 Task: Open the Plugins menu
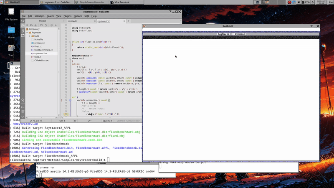67,16
